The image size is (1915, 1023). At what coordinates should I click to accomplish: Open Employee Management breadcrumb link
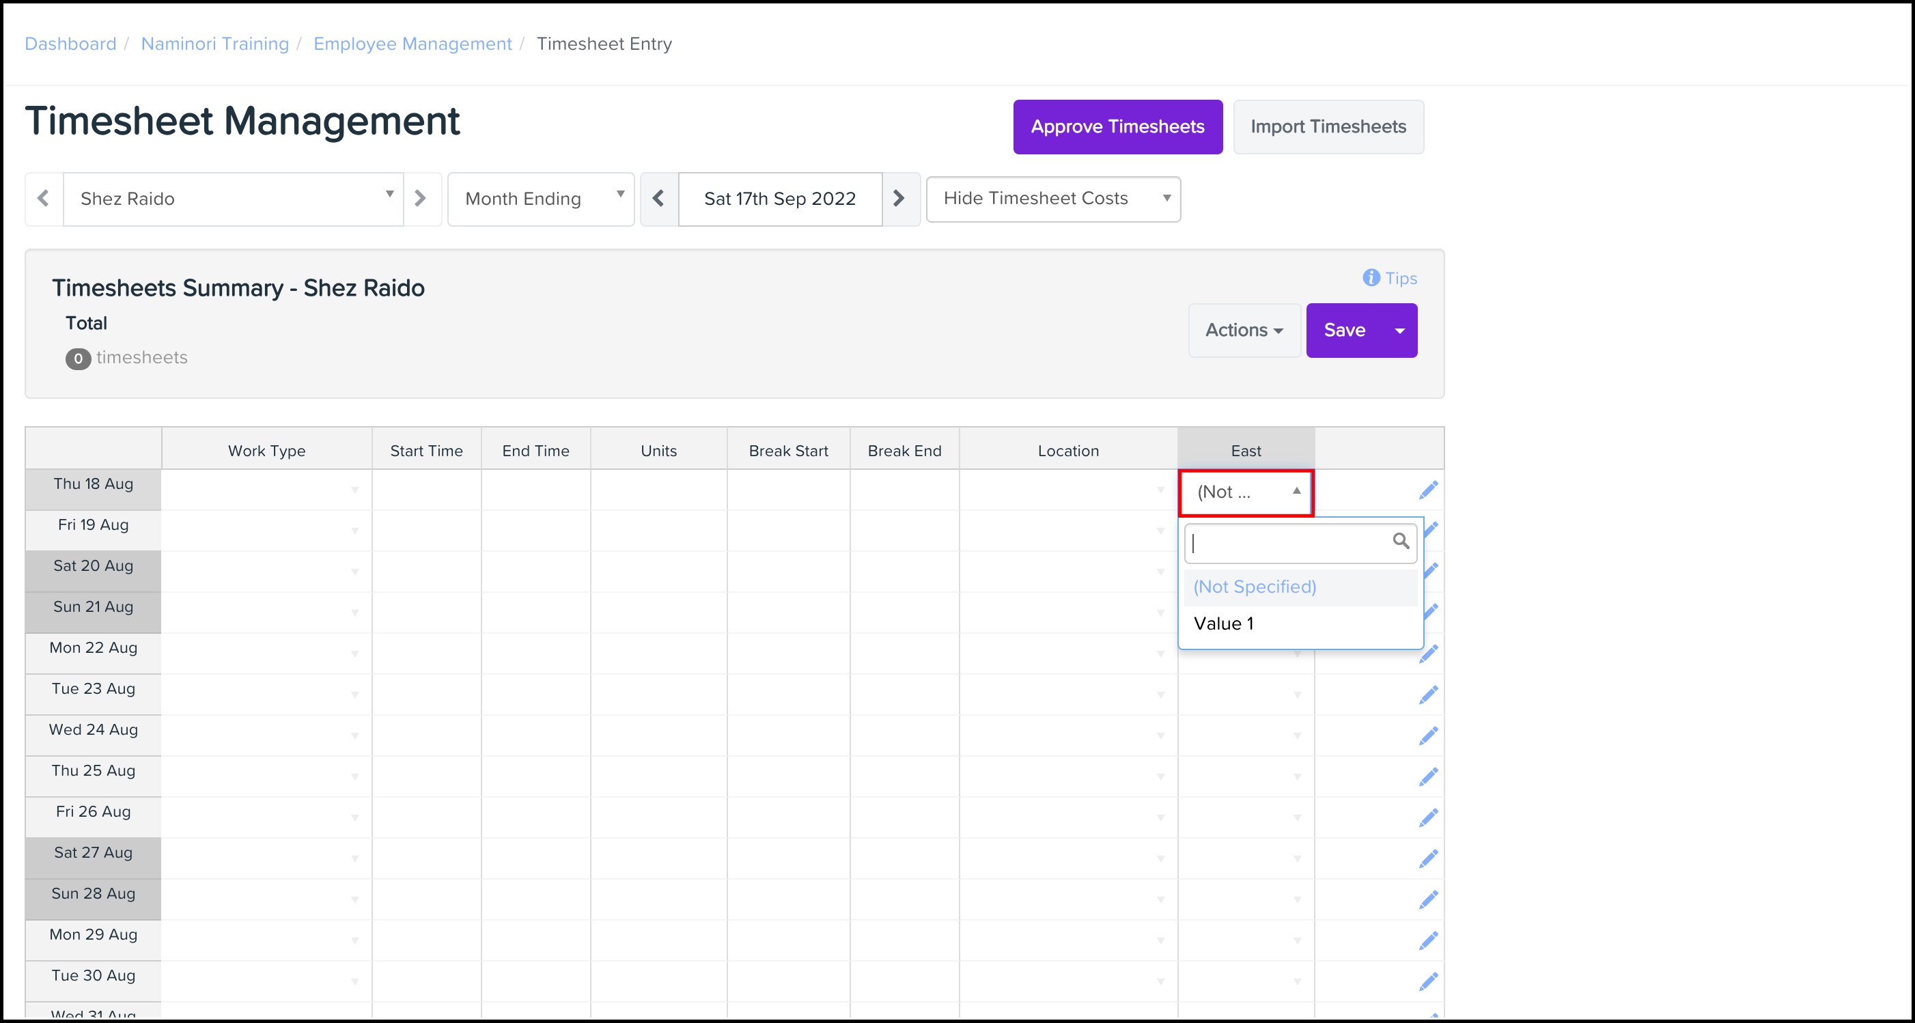(x=413, y=44)
